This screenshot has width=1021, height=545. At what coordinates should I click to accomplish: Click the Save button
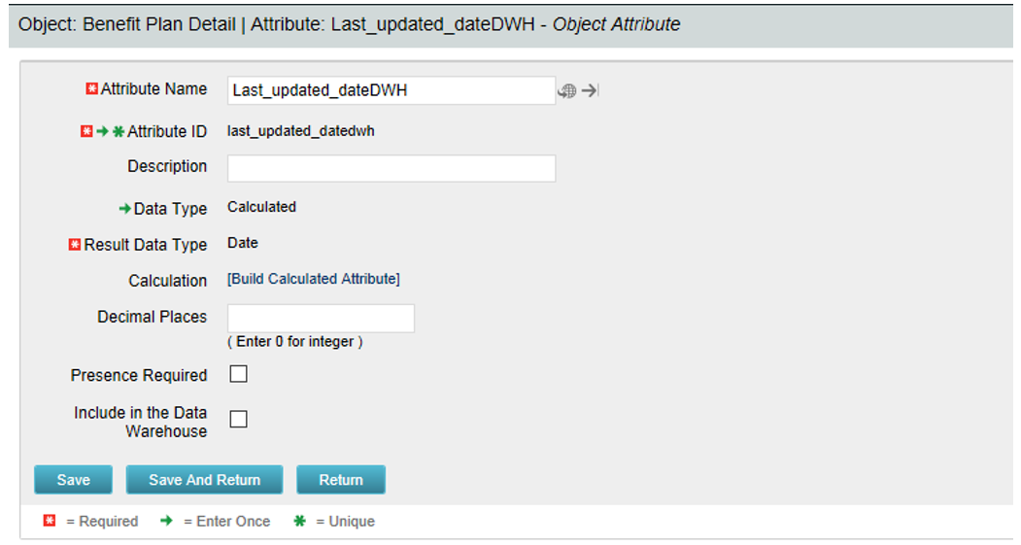click(x=74, y=480)
